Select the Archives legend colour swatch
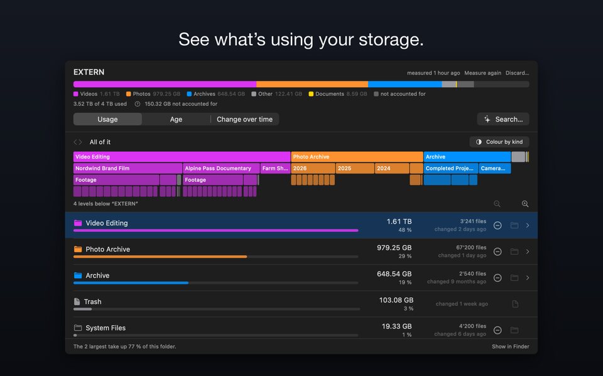 [189, 94]
